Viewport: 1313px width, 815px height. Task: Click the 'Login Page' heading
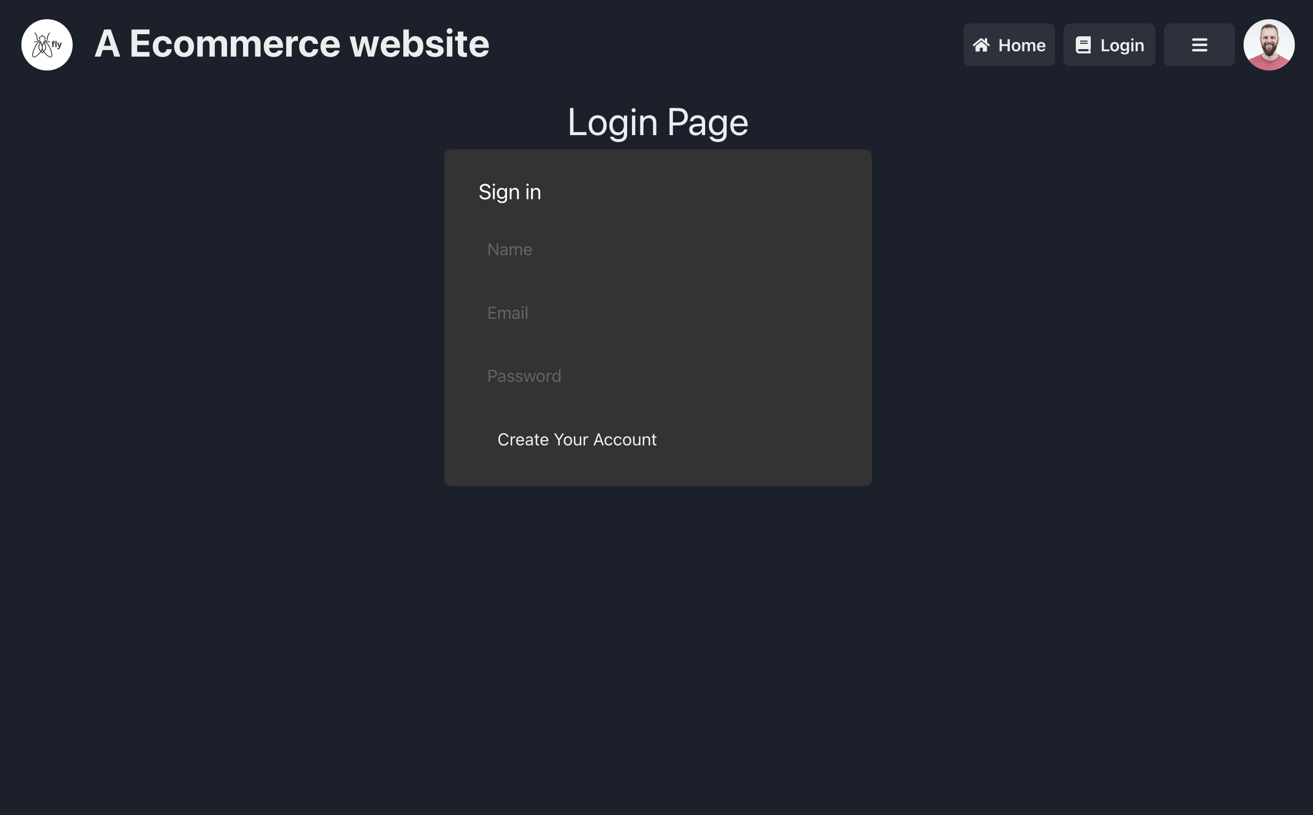point(657,122)
